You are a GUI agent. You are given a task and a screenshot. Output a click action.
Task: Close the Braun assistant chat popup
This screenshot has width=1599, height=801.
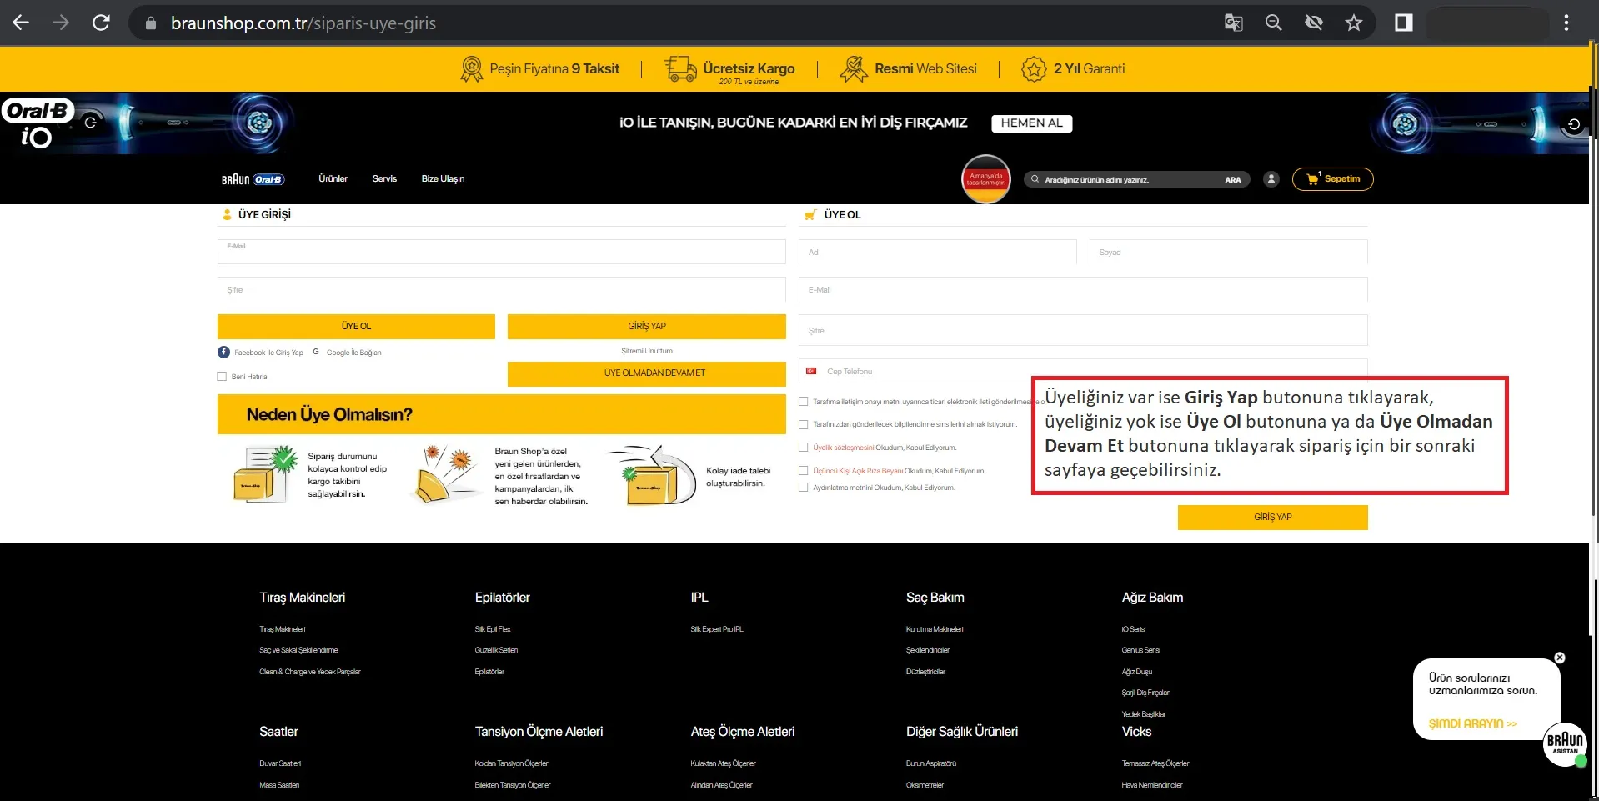tap(1559, 658)
